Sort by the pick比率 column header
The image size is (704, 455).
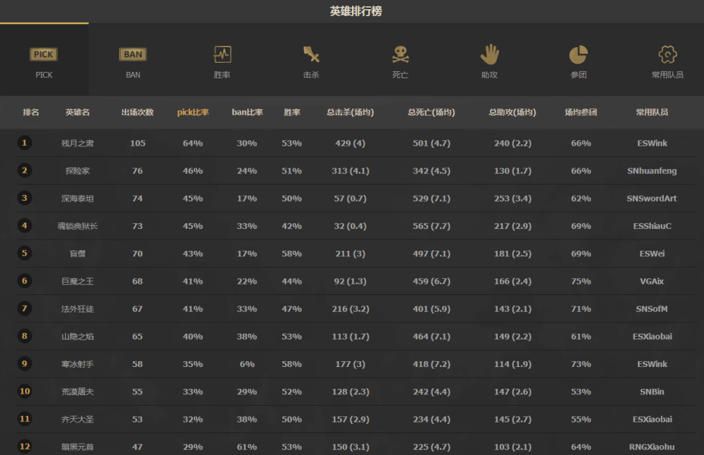tap(193, 112)
